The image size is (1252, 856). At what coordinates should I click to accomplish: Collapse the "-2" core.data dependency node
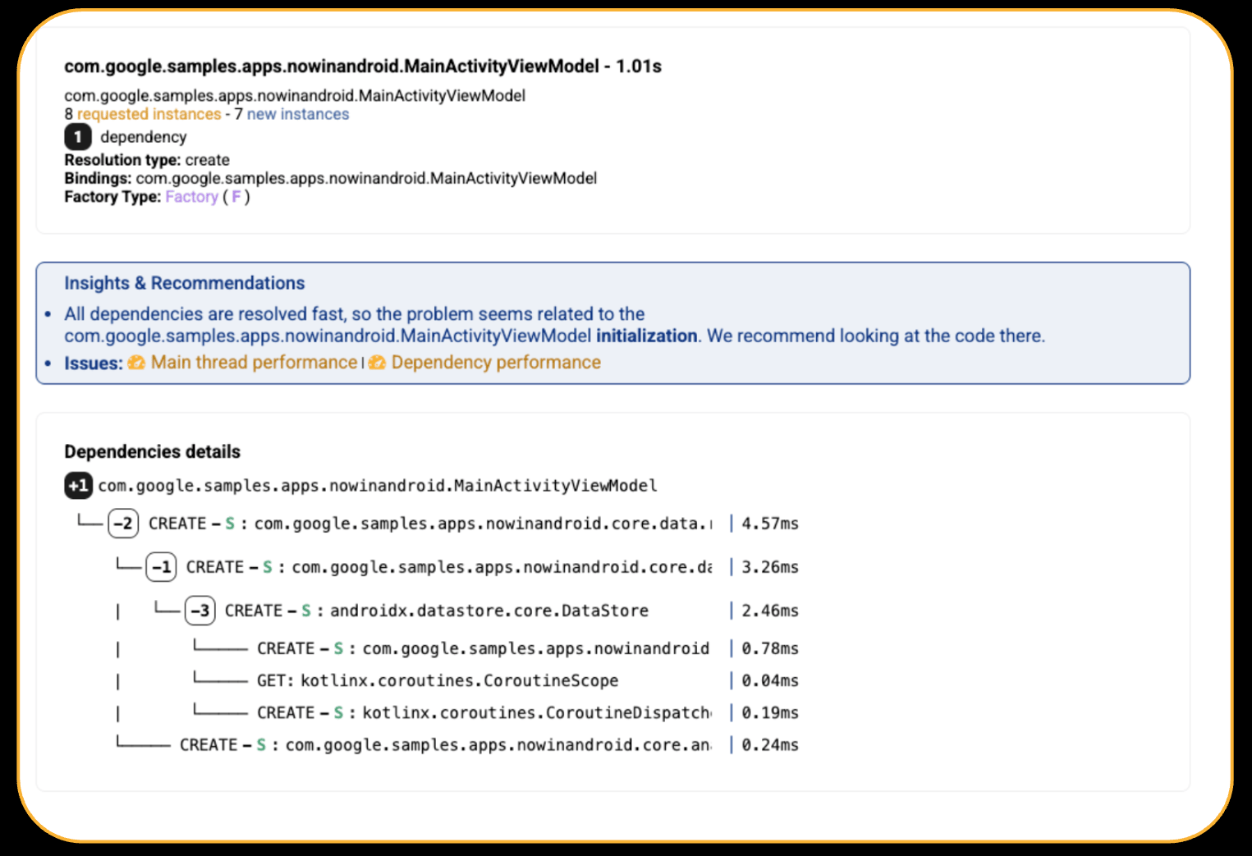123,524
